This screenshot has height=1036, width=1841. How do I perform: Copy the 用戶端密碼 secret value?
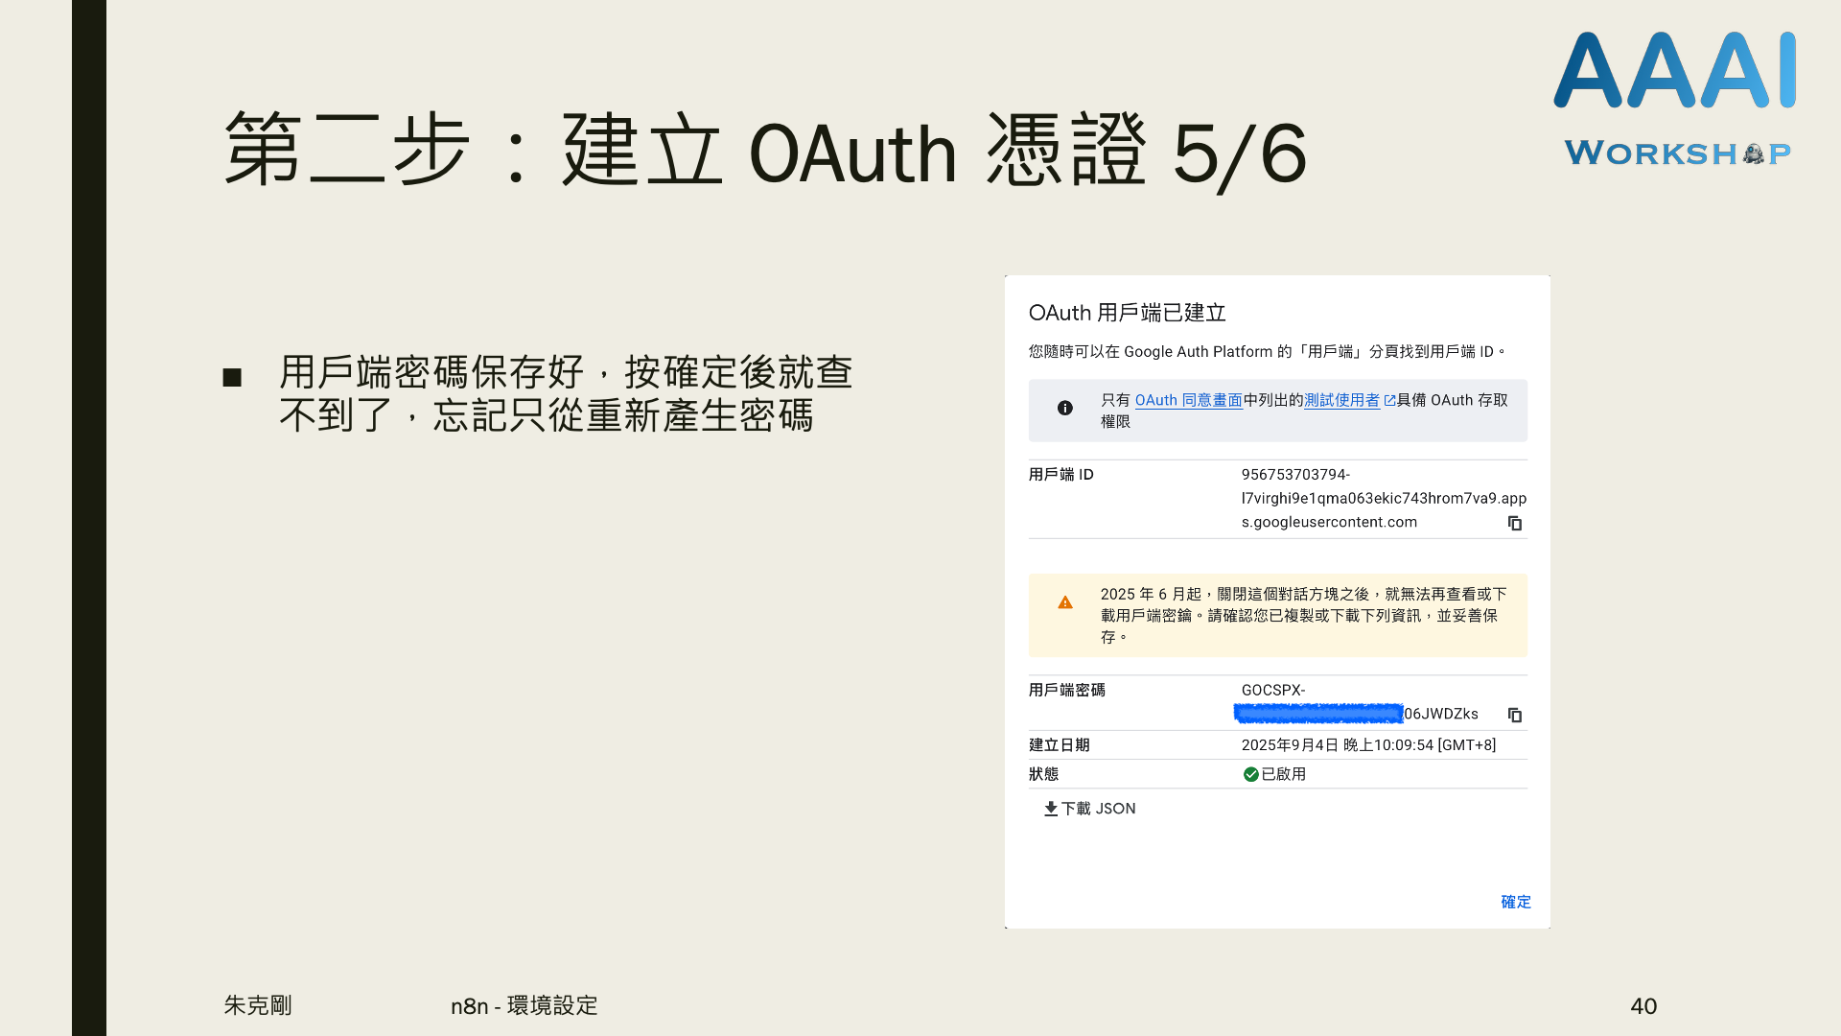pos(1515,715)
